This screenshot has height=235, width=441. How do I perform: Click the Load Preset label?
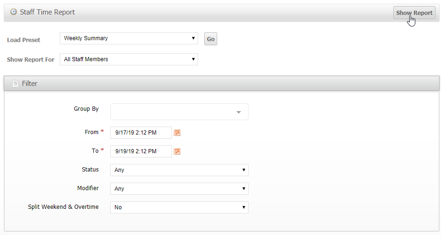coord(23,40)
